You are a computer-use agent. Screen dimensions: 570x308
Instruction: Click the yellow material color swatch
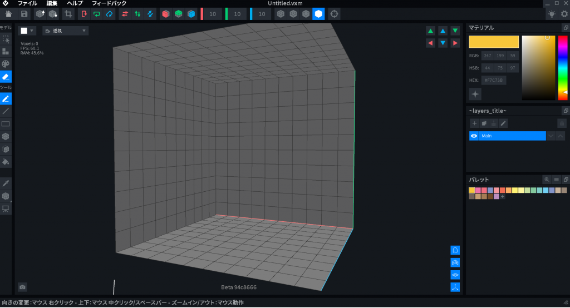(494, 42)
